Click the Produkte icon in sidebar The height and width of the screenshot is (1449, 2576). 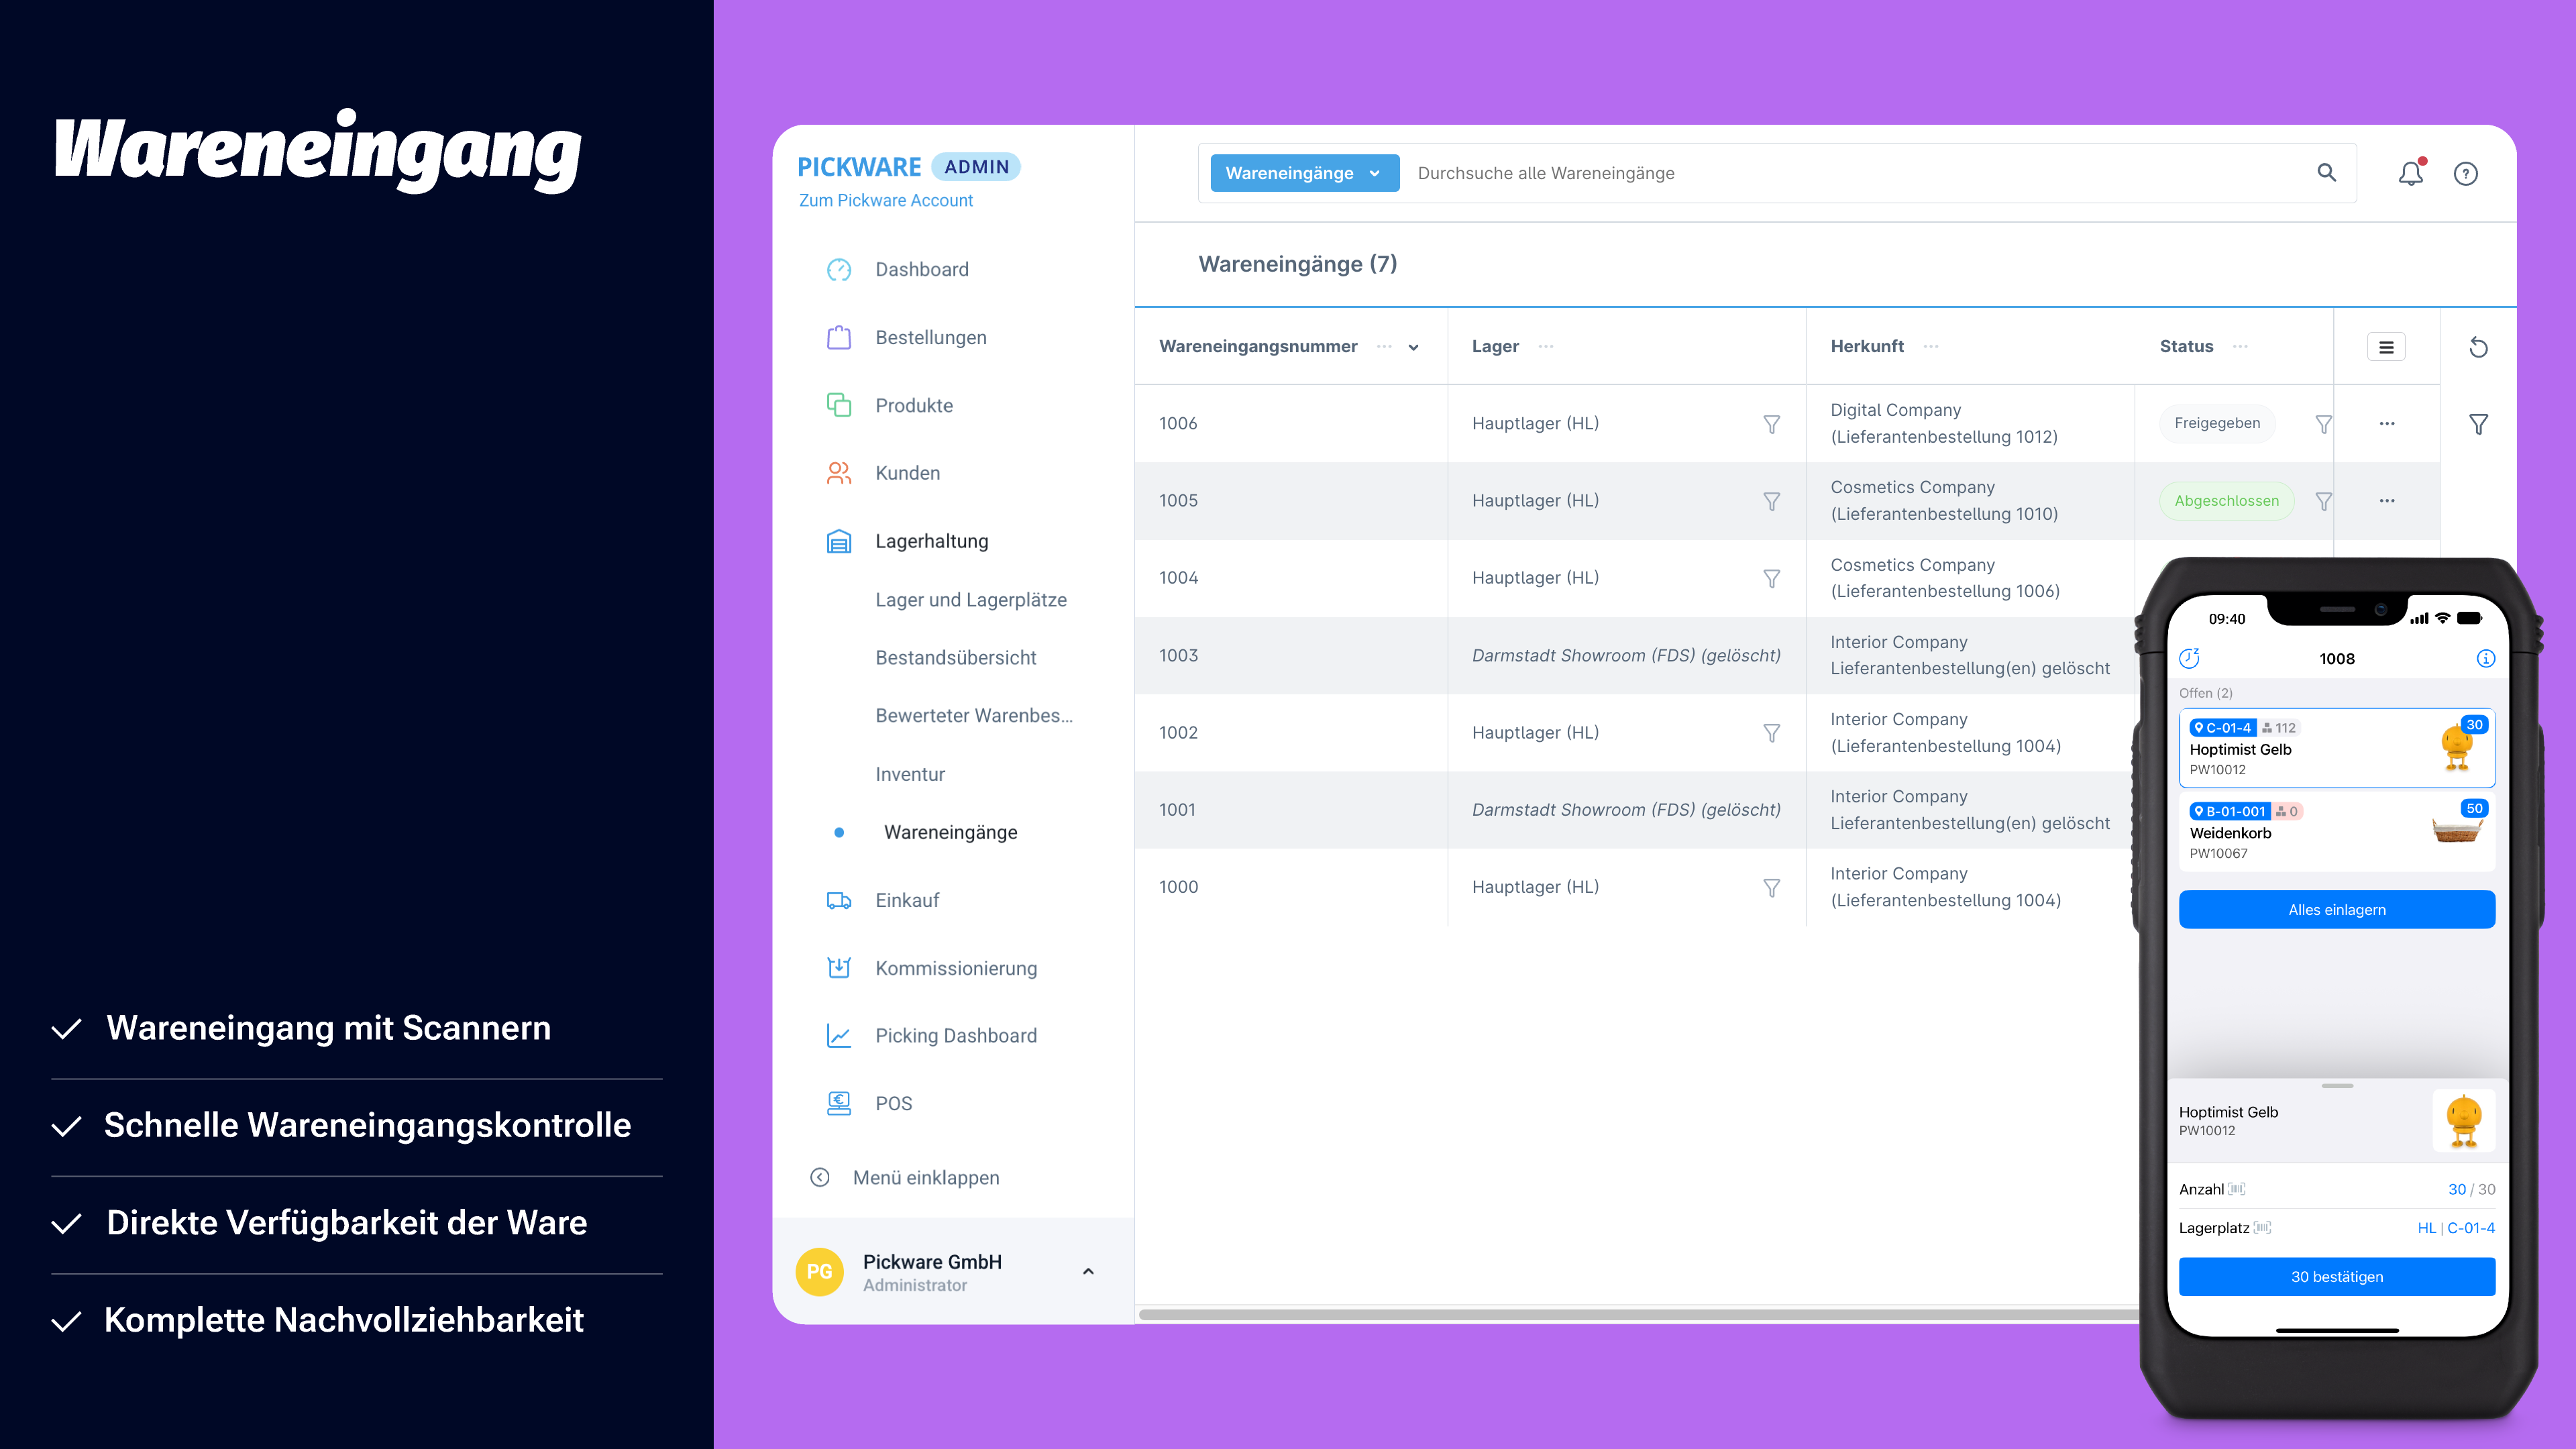point(839,405)
